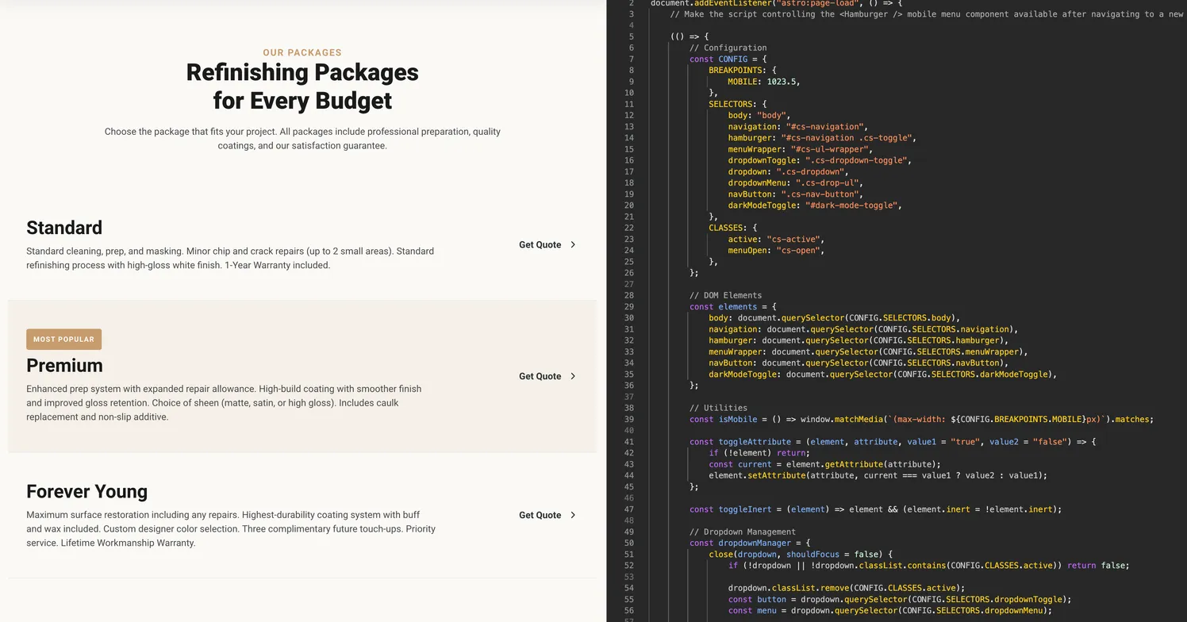This screenshot has height=622, width=1187.
Task: Click the Standard package description paragraph
Action: (x=230, y=258)
